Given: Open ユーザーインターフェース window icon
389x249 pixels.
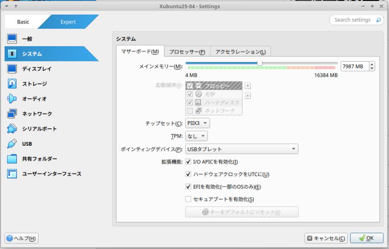Looking at the screenshot, I should (x=12, y=174).
